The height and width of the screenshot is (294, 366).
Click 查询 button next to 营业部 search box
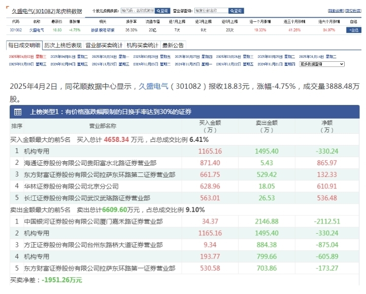(236, 11)
